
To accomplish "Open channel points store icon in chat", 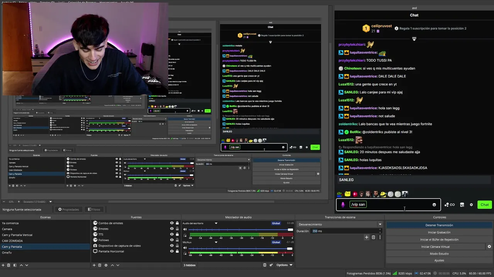I will (462, 205).
